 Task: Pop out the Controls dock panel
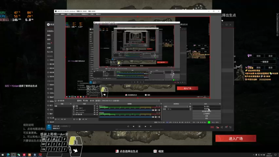click(x=220, y=104)
